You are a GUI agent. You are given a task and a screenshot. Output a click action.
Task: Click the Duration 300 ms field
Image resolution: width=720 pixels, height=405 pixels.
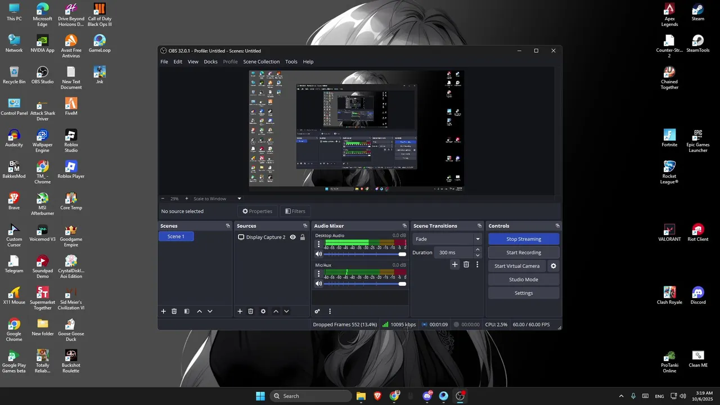[454, 253]
